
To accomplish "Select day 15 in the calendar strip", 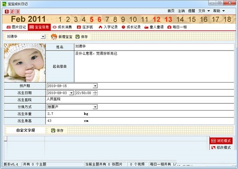I will pos(192,19).
